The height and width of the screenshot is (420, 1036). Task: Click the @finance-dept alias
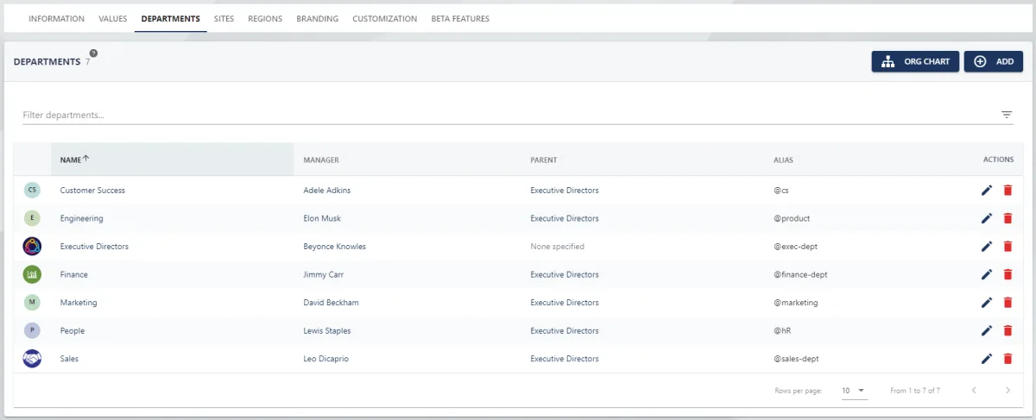(x=801, y=274)
